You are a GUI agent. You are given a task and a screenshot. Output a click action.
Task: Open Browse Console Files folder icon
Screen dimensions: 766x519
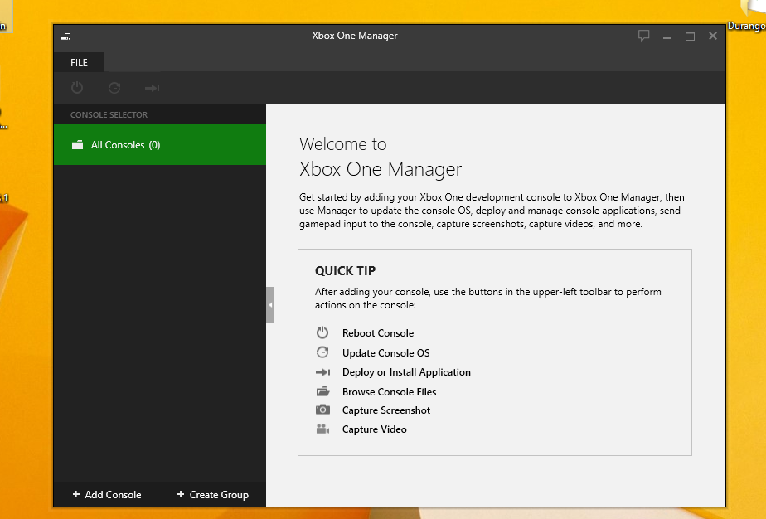(322, 390)
